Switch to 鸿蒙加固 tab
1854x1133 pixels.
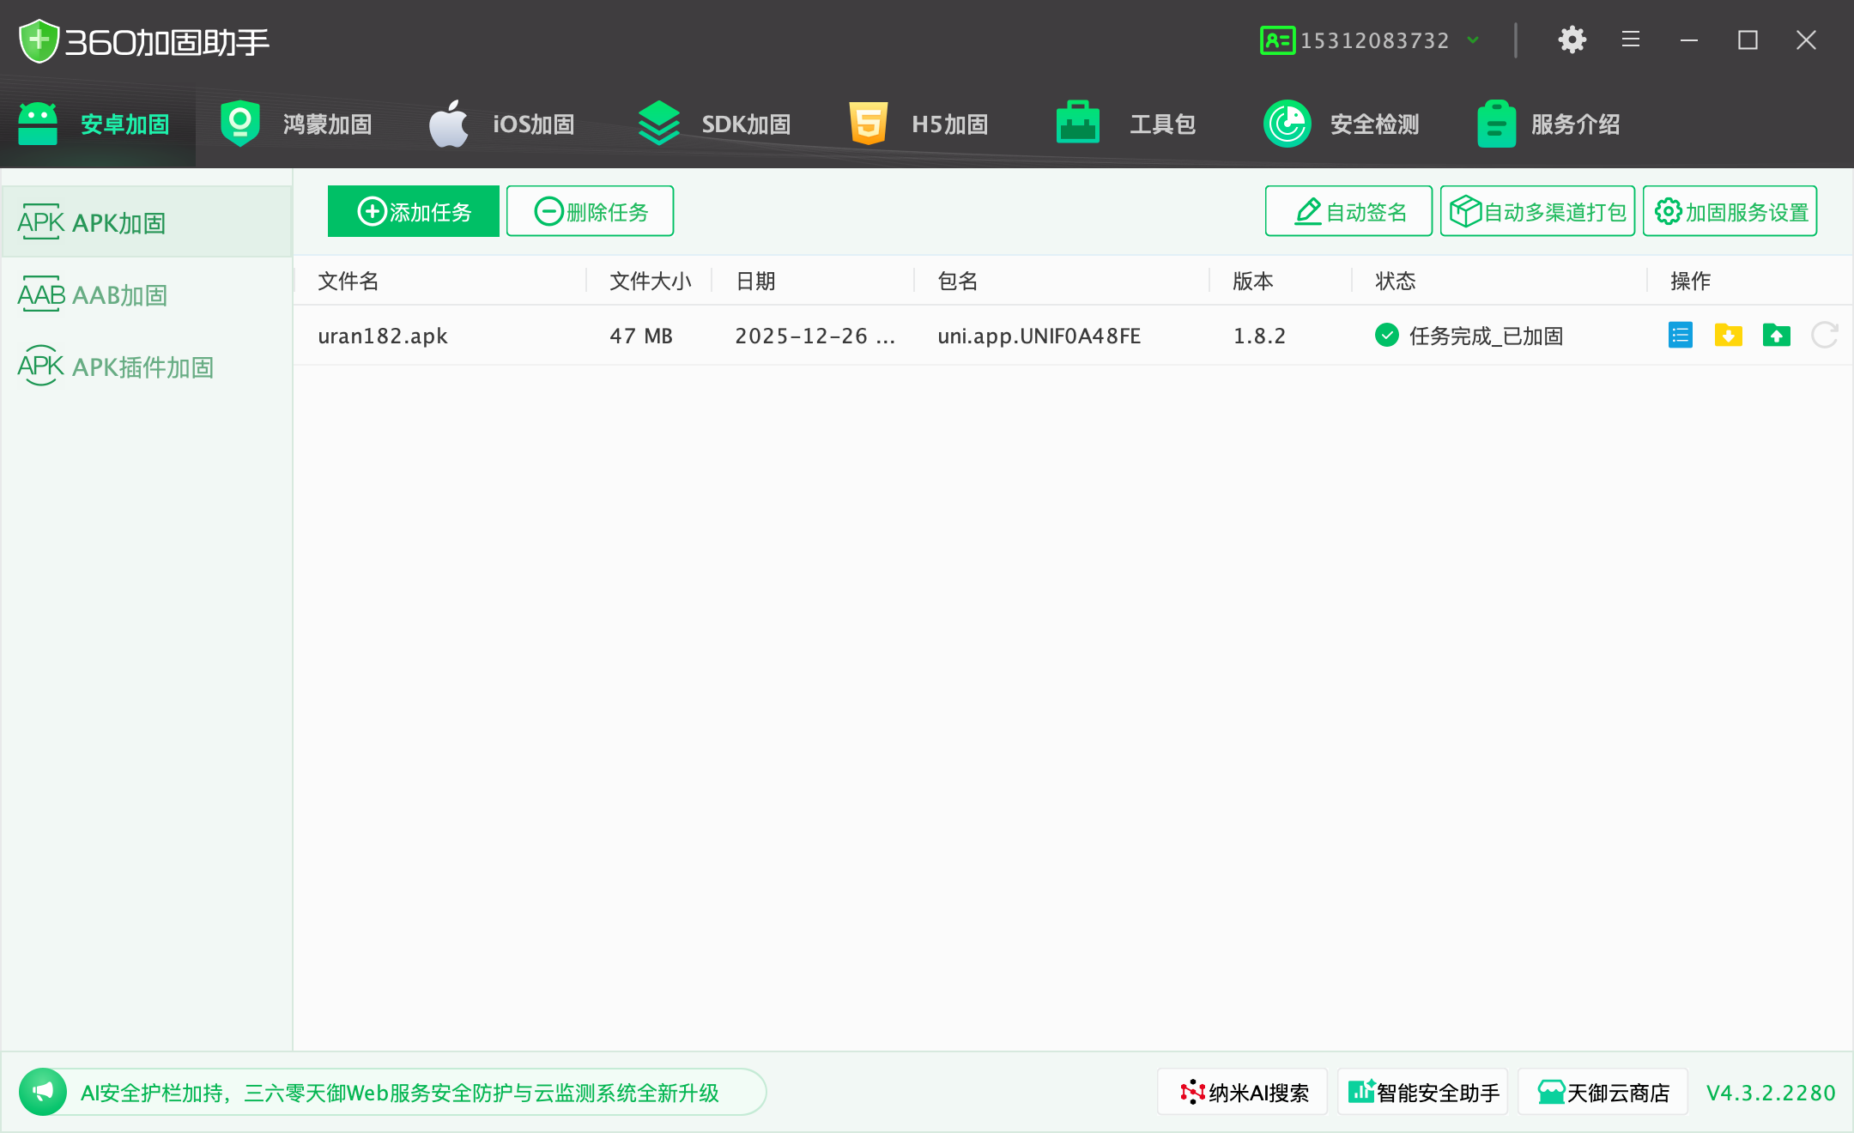tap(296, 124)
